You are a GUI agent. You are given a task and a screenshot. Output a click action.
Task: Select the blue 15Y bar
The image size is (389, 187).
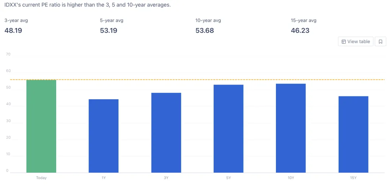tap(353, 134)
